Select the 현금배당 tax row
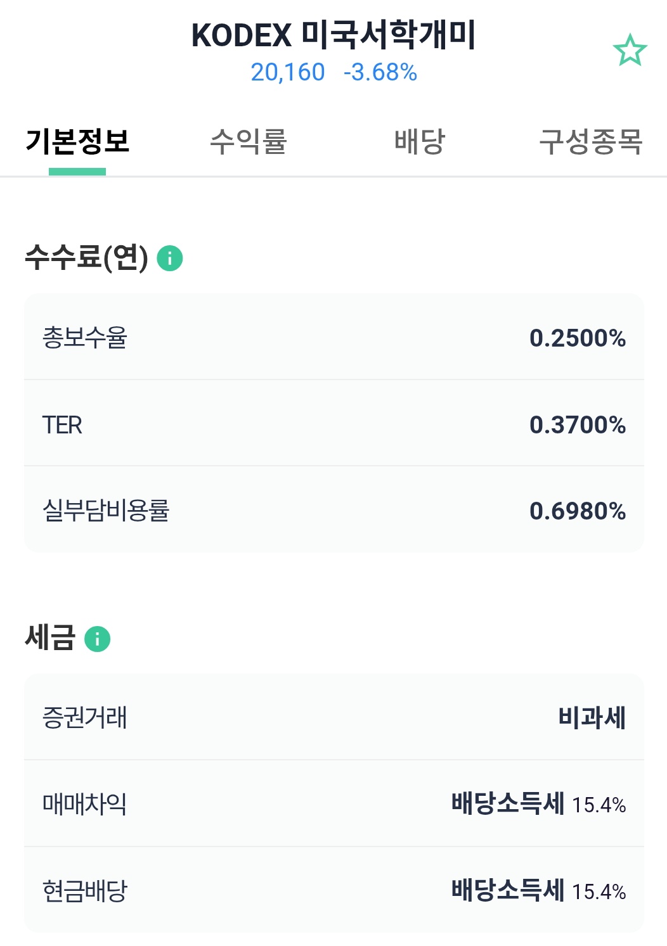Image resolution: width=667 pixels, height=946 pixels. point(334,890)
